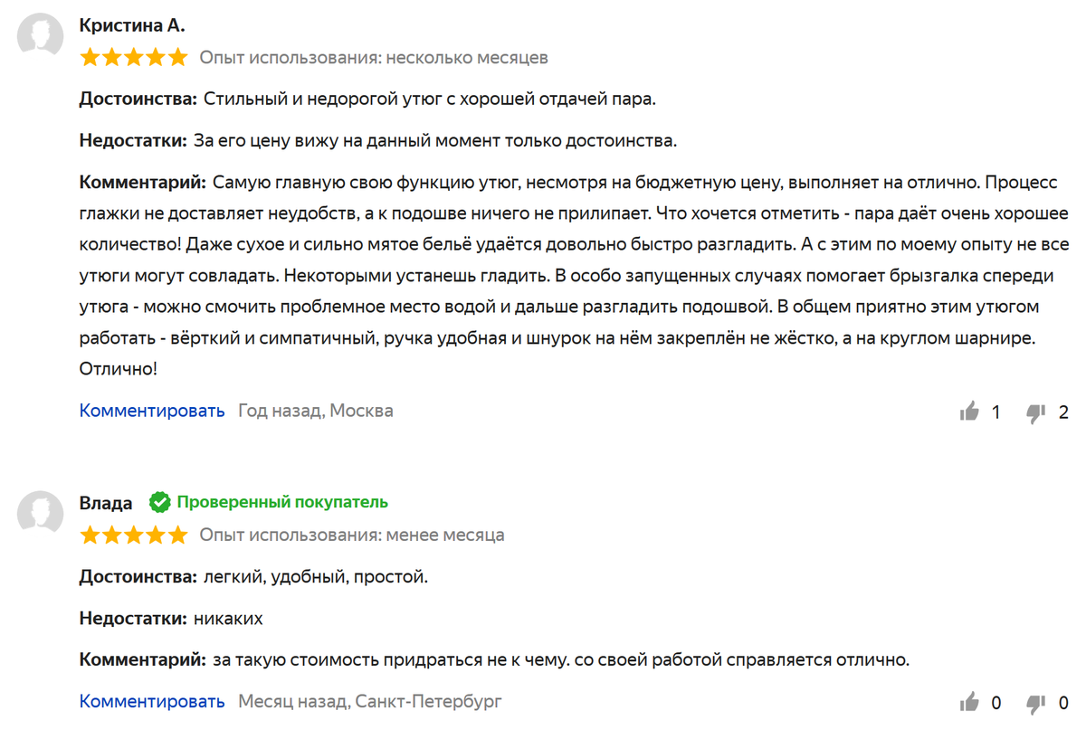Click Влада's profile avatar
The width and height of the screenshot is (1086, 739).
tap(41, 514)
